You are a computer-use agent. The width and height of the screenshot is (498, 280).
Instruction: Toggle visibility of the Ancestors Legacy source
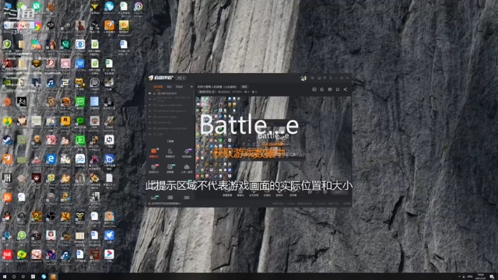click(x=149, y=117)
